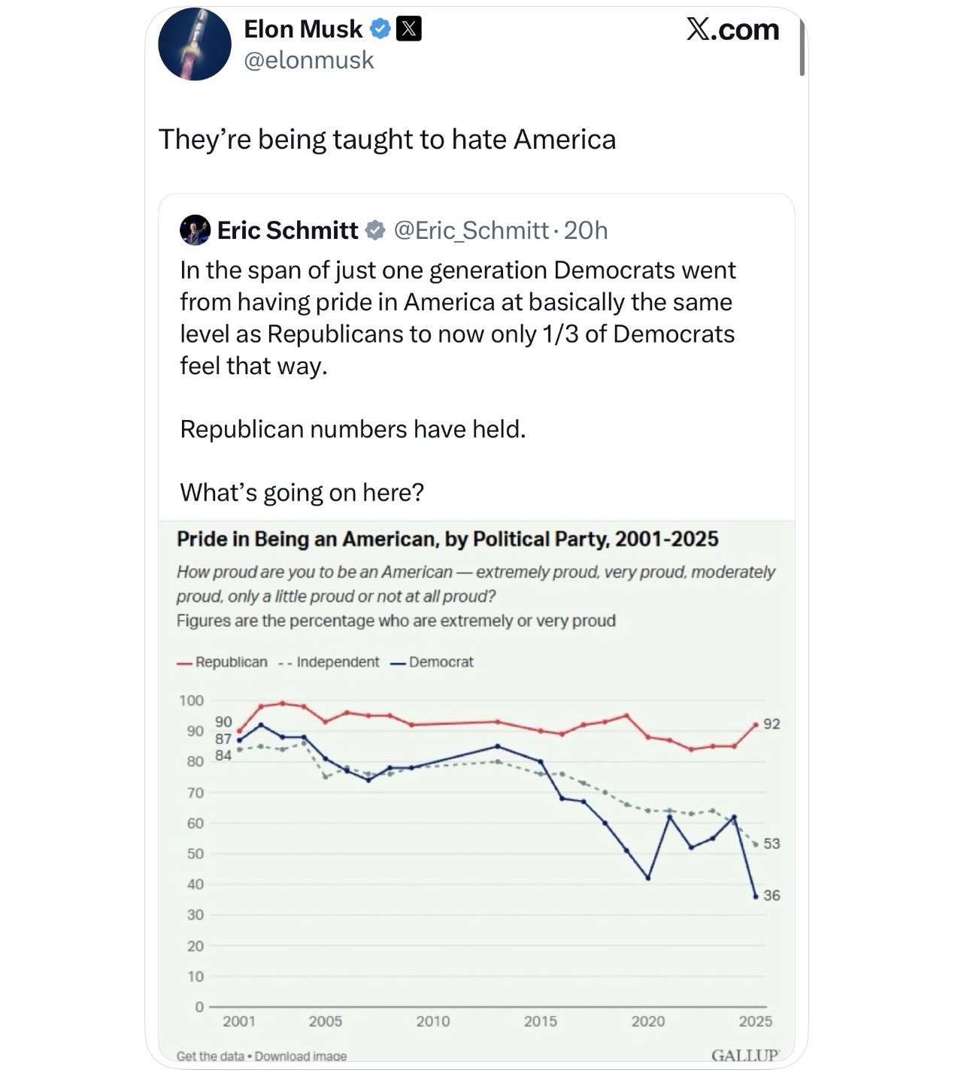The width and height of the screenshot is (970, 1082).
Task: Click the Gallup logo in chart footer
Action: [x=745, y=1055]
